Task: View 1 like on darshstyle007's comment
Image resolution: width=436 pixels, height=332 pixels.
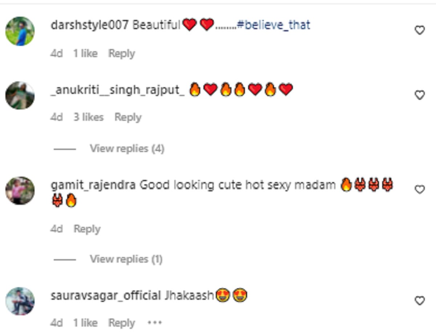Action: point(85,54)
